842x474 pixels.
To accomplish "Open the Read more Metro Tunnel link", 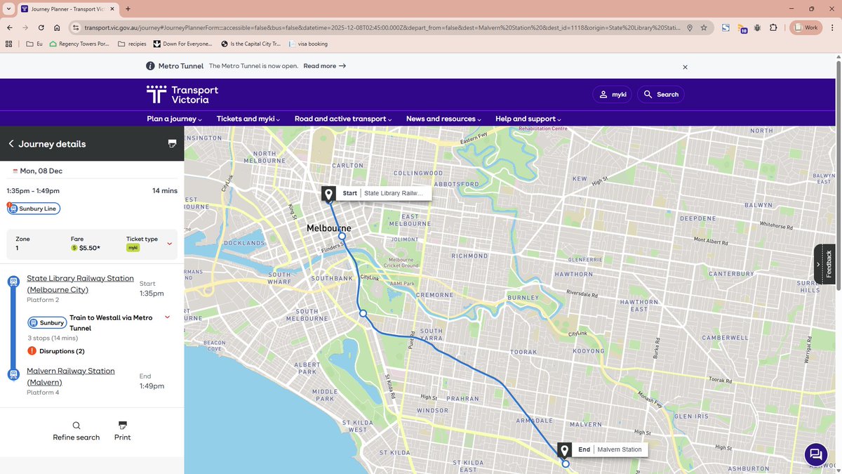I will pos(324,66).
